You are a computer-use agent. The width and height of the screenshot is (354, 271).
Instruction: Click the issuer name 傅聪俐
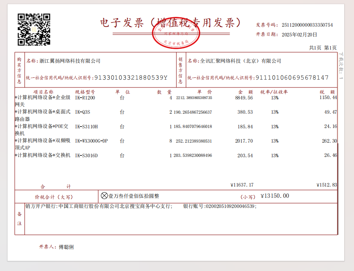click(66, 247)
